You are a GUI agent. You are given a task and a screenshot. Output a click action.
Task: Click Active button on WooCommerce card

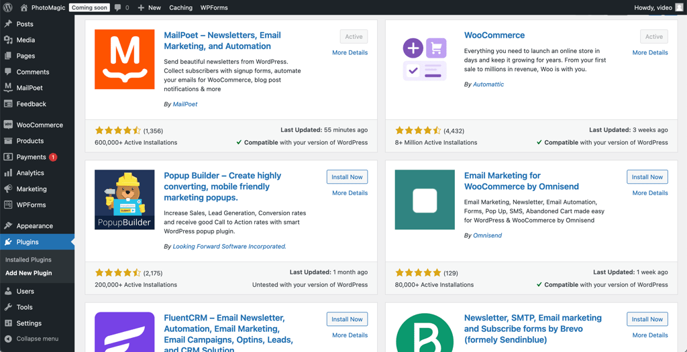653,37
